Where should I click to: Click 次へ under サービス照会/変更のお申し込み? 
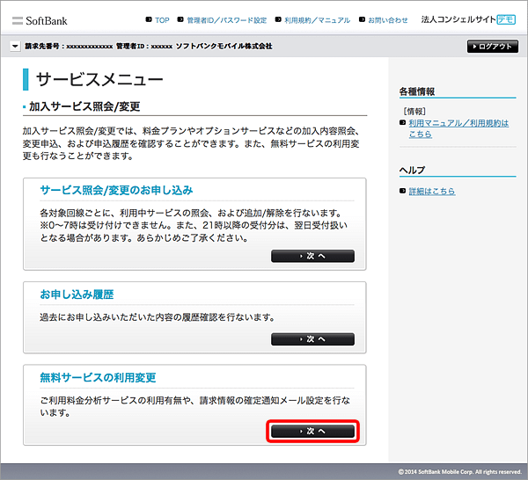pyautogui.click(x=312, y=256)
